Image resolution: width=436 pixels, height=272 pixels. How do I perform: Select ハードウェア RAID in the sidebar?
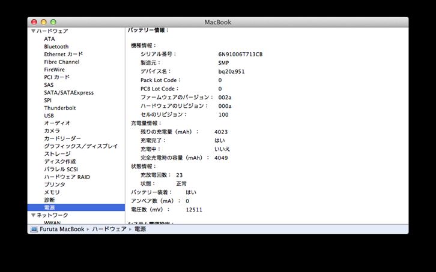[67, 177]
